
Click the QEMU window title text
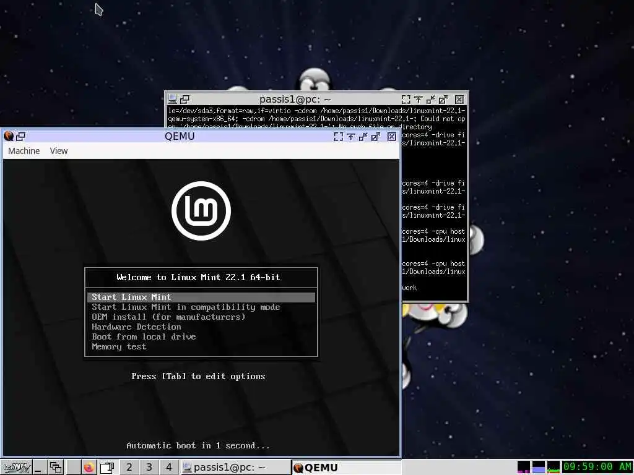click(x=180, y=136)
